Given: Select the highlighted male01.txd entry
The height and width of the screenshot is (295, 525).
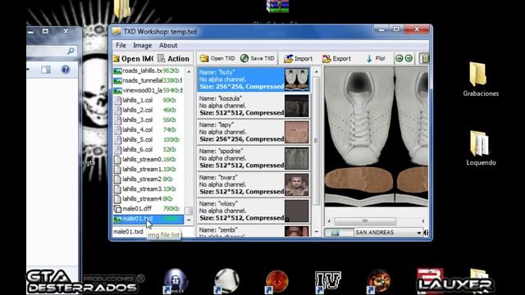Looking at the screenshot, I should [148, 219].
